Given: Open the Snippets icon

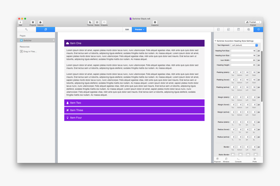Looking at the screenshot, I should coord(104,22).
